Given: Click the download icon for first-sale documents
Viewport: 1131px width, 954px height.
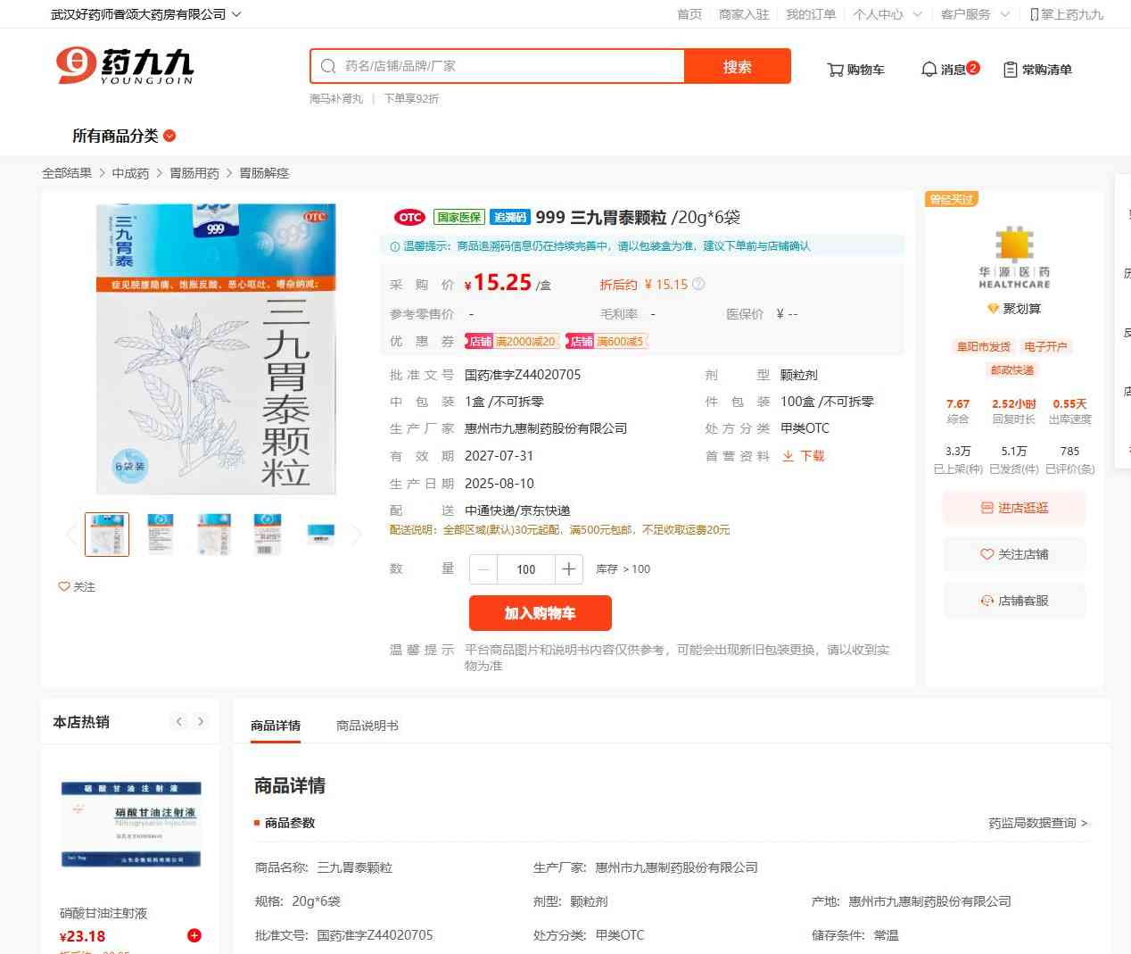Looking at the screenshot, I should 788,456.
